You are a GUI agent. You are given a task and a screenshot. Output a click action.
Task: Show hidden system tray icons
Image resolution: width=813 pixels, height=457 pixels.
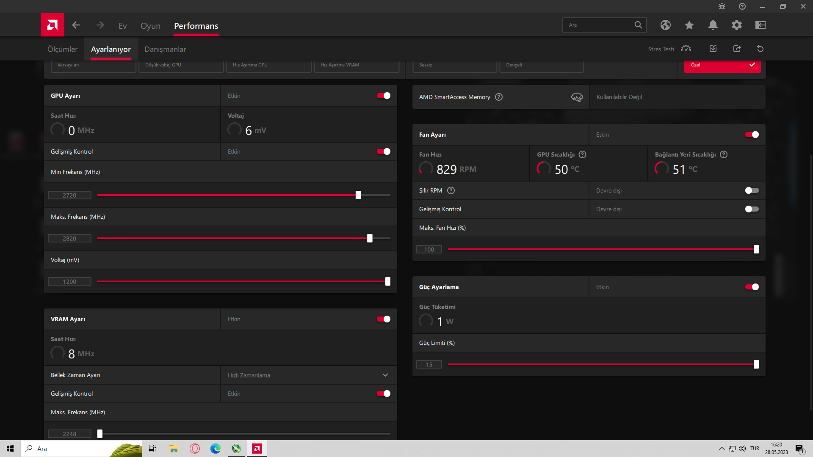[722, 449]
